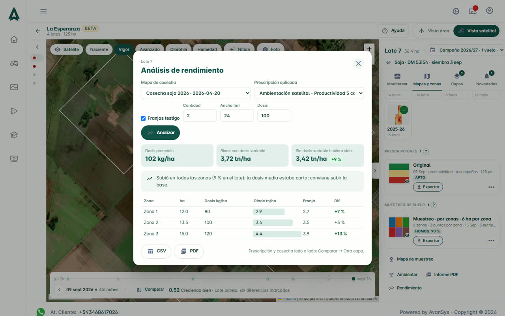Click the help question mark next to Muestreo de suelo
The image size is (505, 316).
click(434, 205)
